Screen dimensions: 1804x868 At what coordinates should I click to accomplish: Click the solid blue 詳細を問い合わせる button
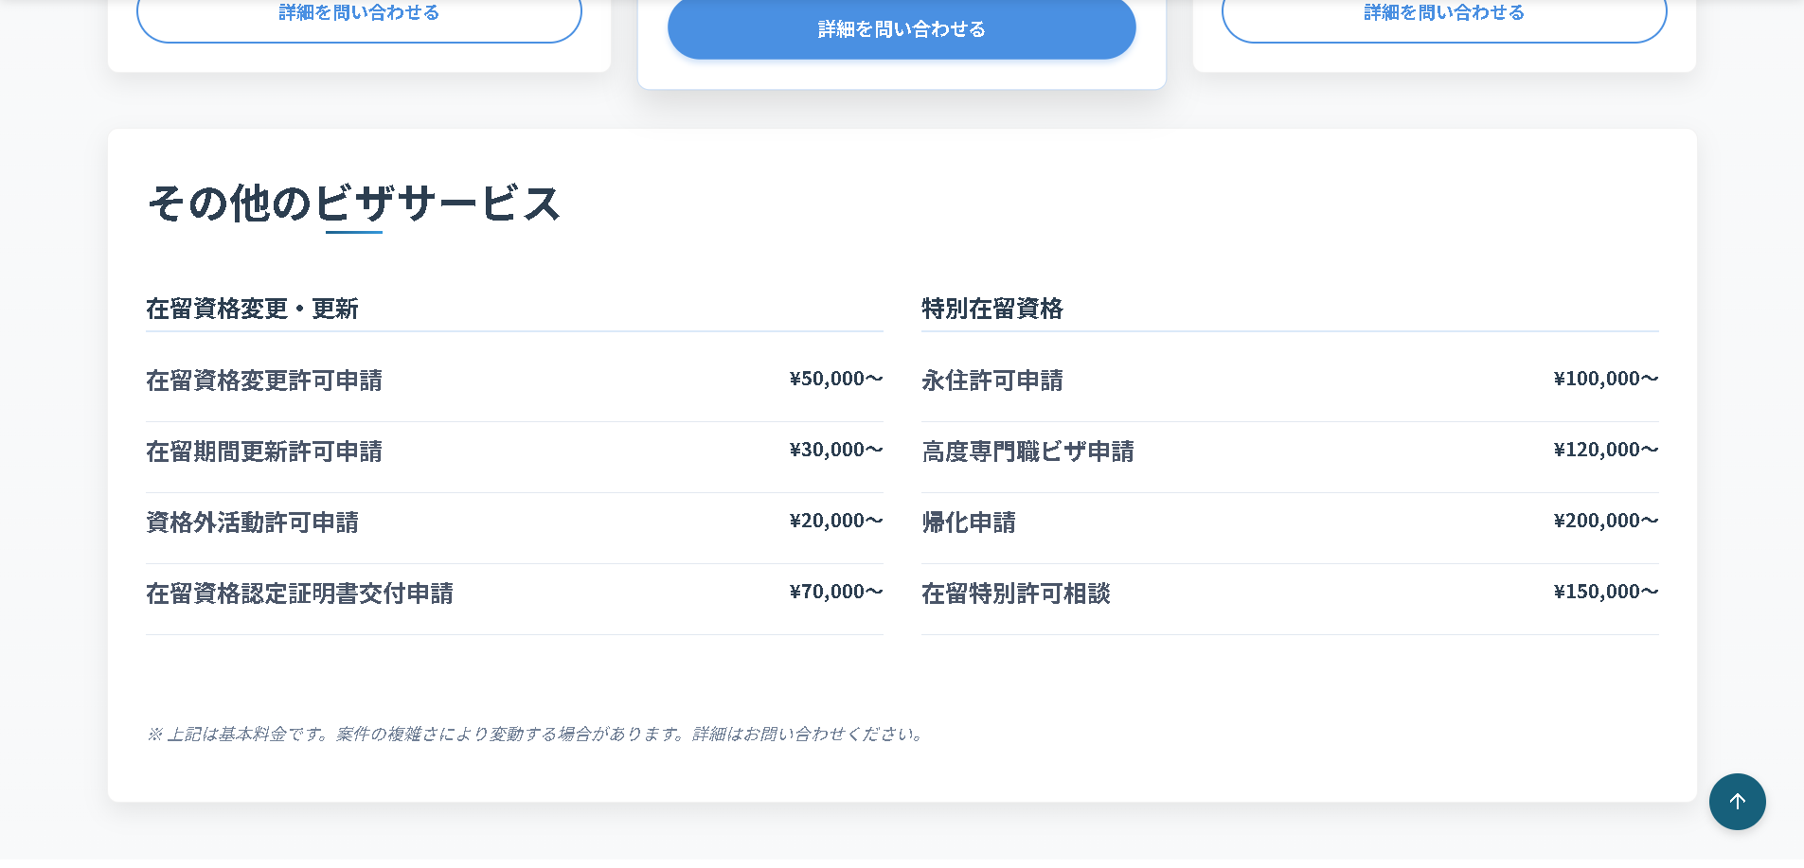(901, 29)
